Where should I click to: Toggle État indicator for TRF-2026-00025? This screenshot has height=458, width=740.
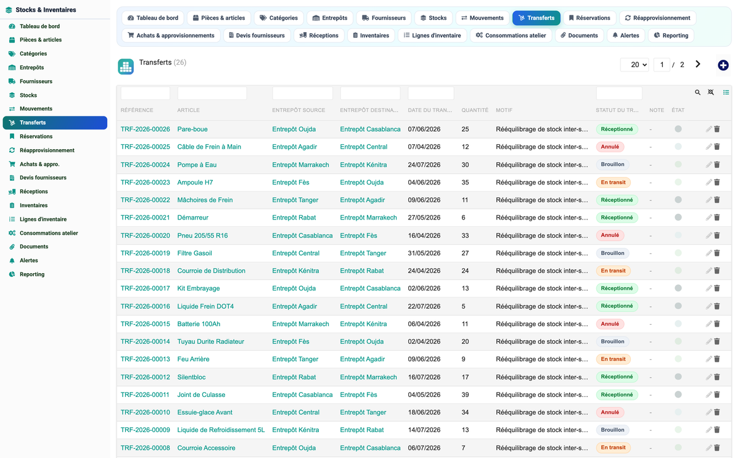[x=678, y=147]
